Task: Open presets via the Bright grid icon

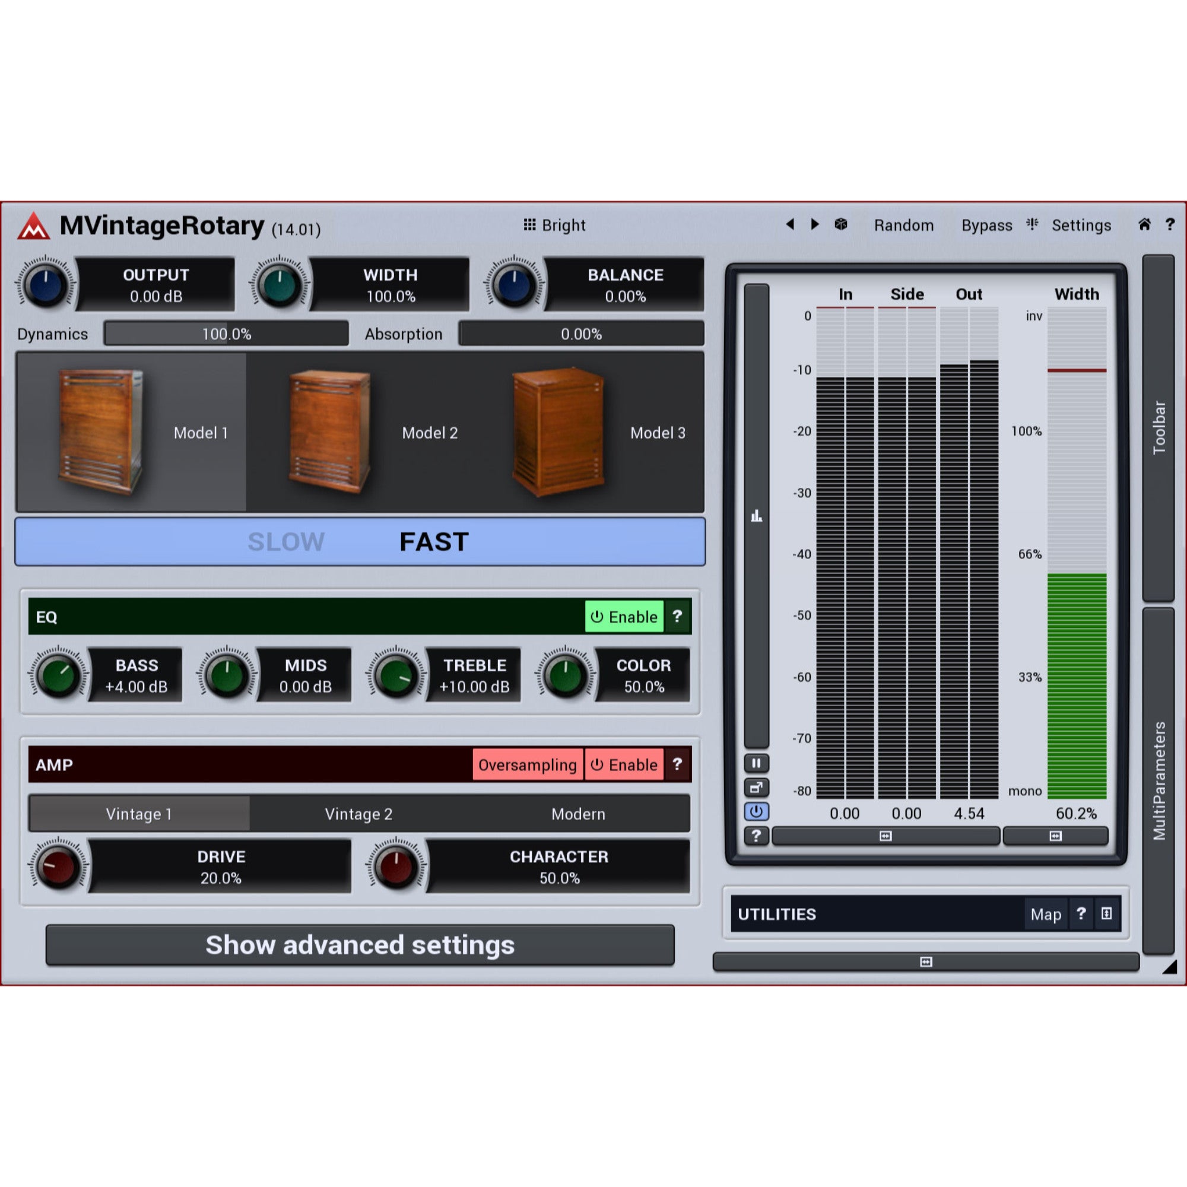Action: click(x=529, y=225)
